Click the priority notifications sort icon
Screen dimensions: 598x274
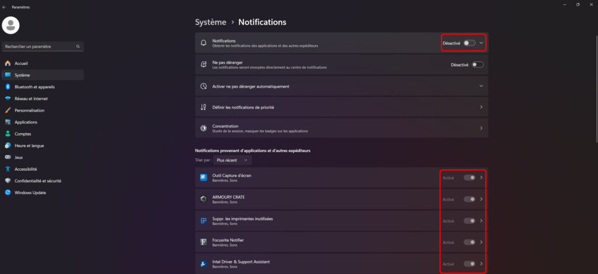click(x=204, y=107)
